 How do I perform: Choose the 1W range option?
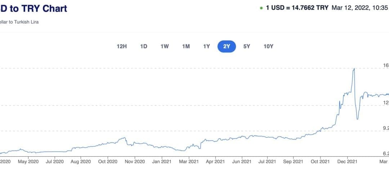(165, 46)
